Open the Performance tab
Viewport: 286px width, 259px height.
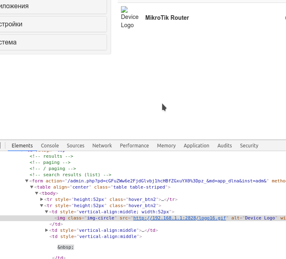[x=134, y=145]
